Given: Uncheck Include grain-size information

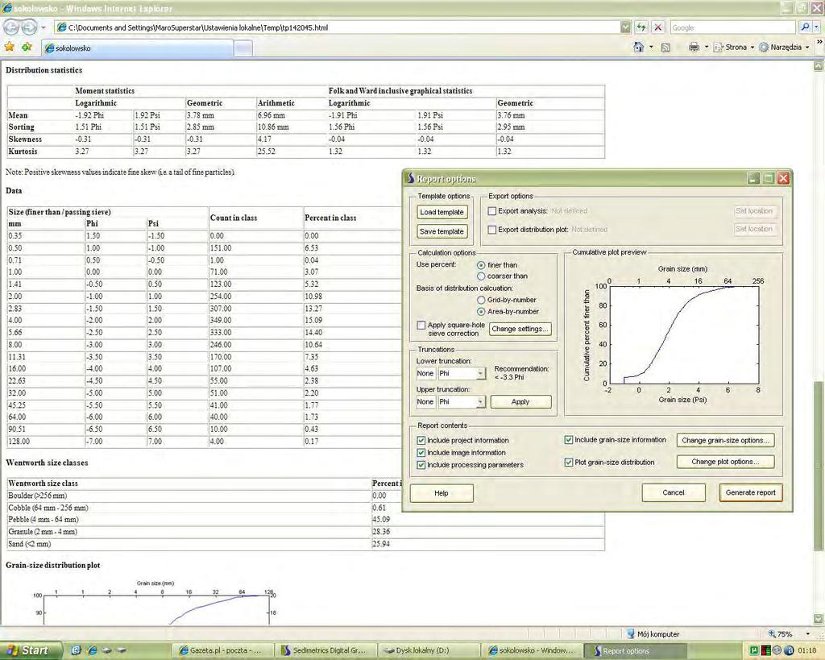Looking at the screenshot, I should pyautogui.click(x=568, y=440).
